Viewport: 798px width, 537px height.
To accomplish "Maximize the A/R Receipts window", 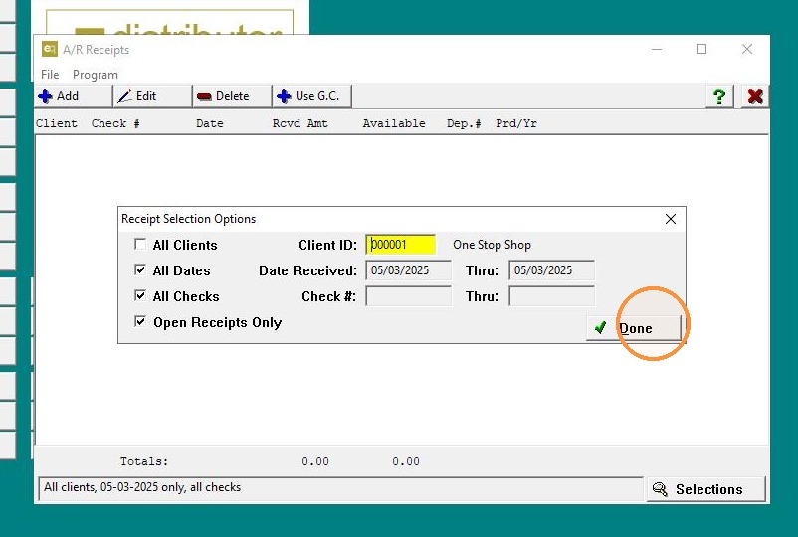I will [701, 49].
